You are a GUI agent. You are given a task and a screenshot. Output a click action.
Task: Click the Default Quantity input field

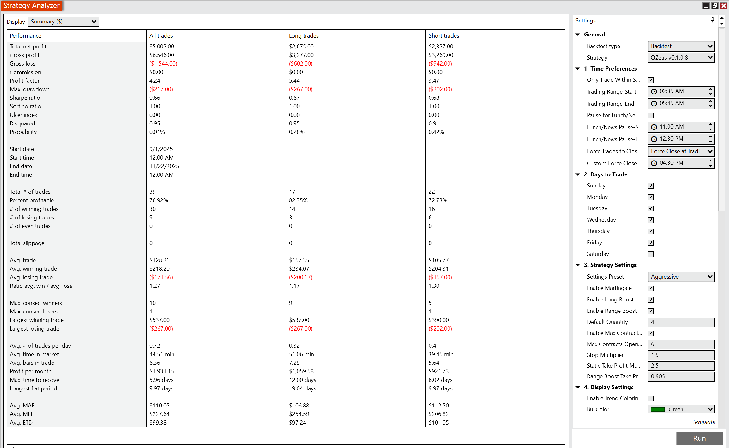pyautogui.click(x=681, y=322)
